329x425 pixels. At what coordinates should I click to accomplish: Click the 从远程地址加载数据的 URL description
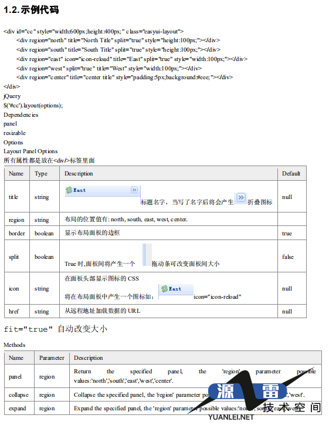103,311
